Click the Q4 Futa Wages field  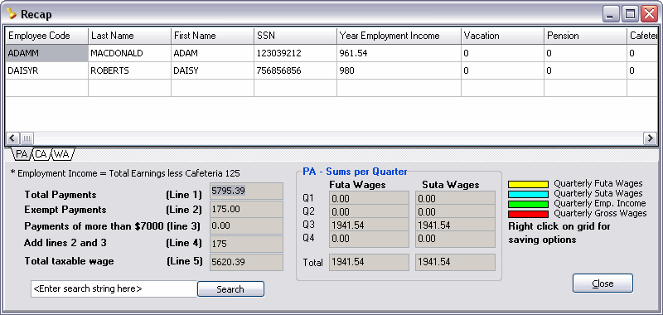(369, 239)
